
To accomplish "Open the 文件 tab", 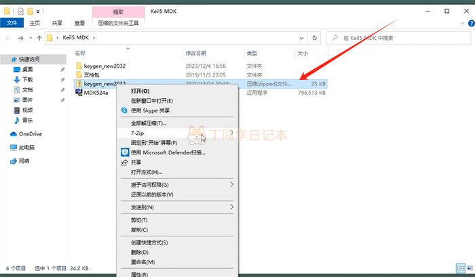I will pyautogui.click(x=12, y=23).
